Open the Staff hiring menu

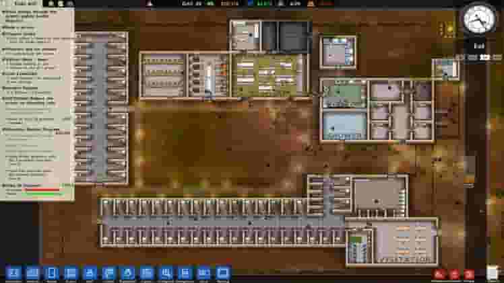point(90,274)
